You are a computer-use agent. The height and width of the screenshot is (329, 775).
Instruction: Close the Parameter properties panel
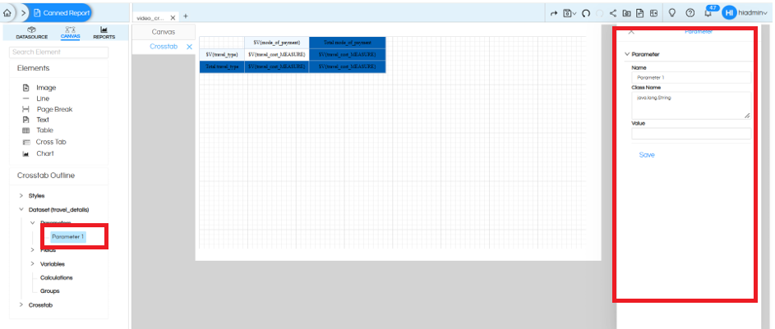tap(631, 31)
